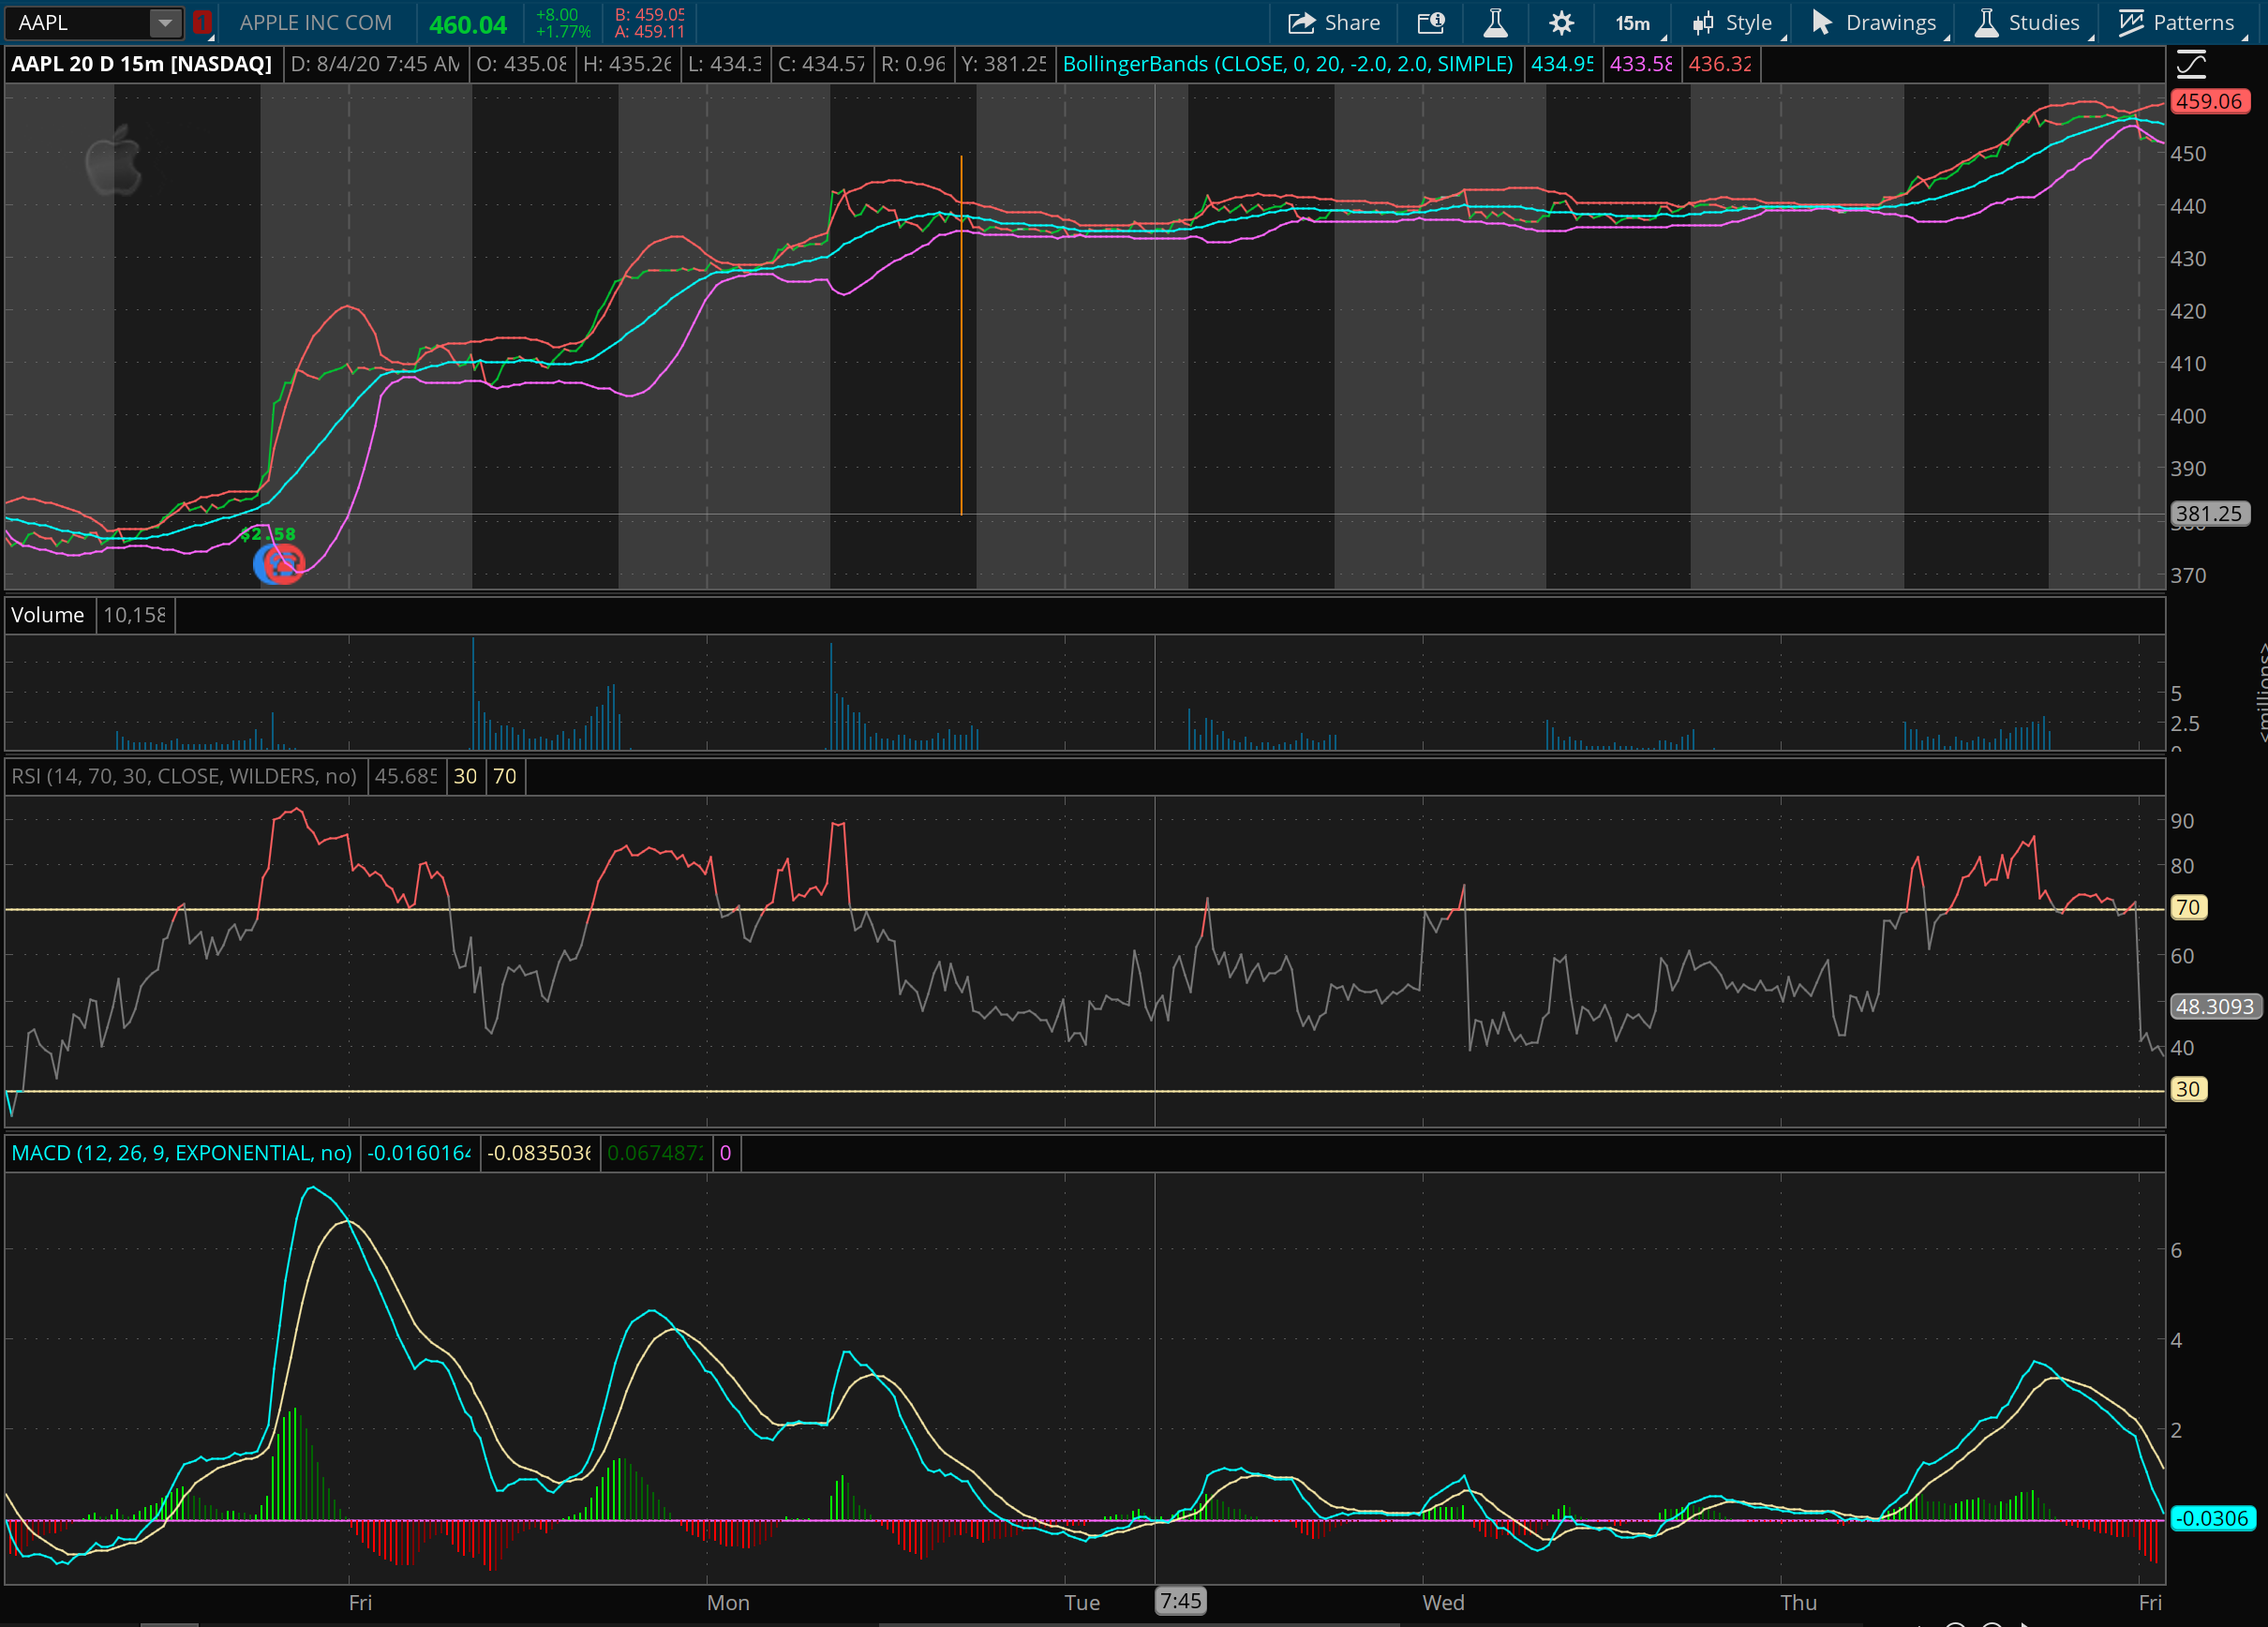
Task: Click the candlestick icon beside Style
Action: [1703, 23]
